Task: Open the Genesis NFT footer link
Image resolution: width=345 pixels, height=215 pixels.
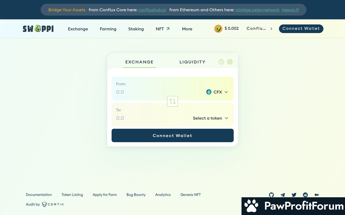Action: pyautogui.click(x=191, y=195)
